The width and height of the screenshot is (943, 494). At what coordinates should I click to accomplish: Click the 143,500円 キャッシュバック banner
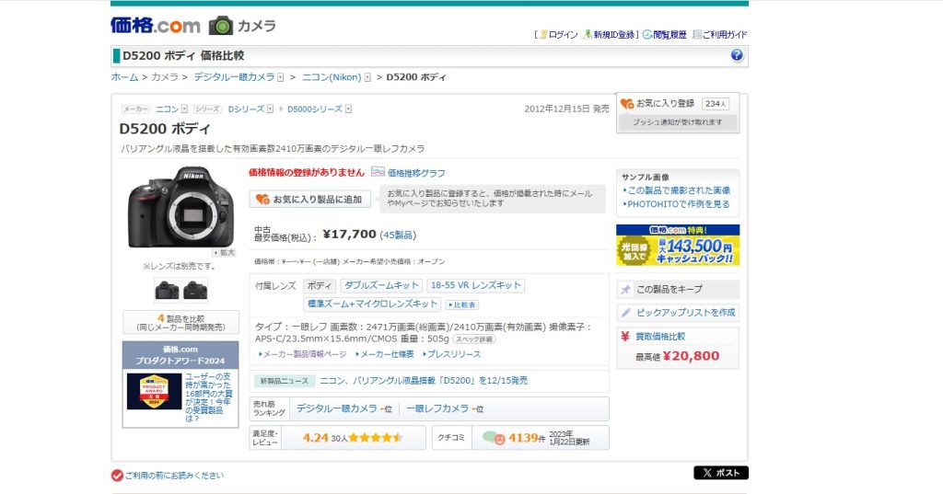[678, 246]
